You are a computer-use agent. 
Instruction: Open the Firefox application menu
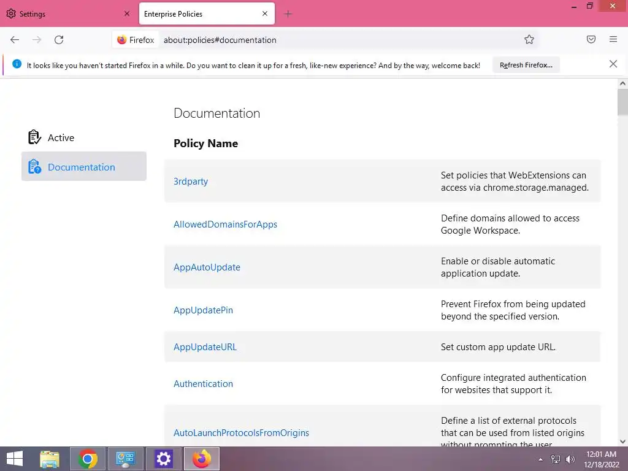click(613, 39)
